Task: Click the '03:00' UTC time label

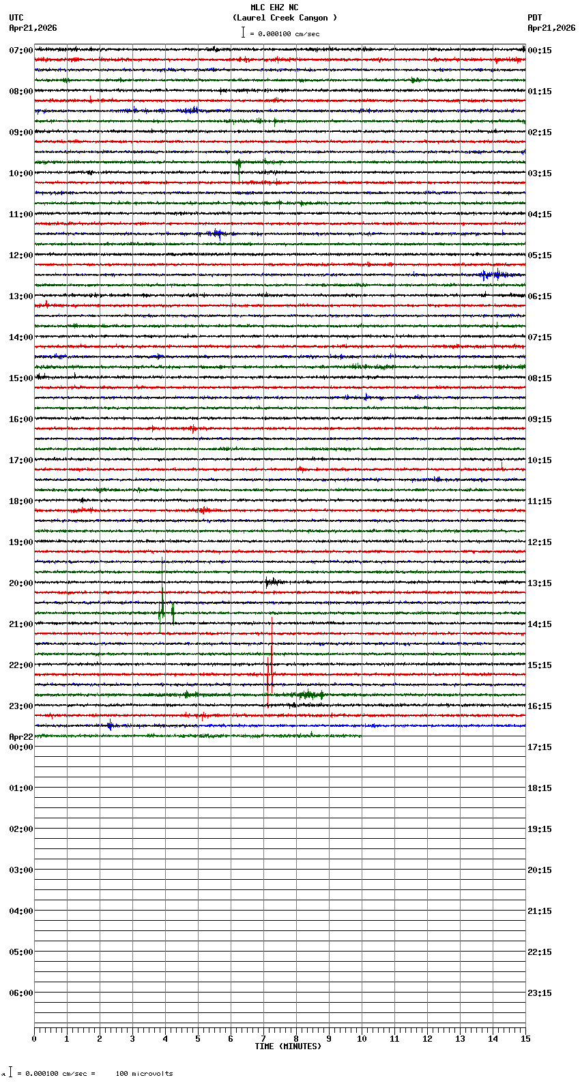Action: (x=20, y=870)
